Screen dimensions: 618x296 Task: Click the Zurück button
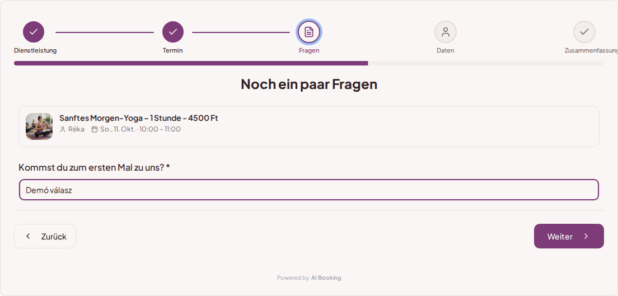(x=45, y=236)
